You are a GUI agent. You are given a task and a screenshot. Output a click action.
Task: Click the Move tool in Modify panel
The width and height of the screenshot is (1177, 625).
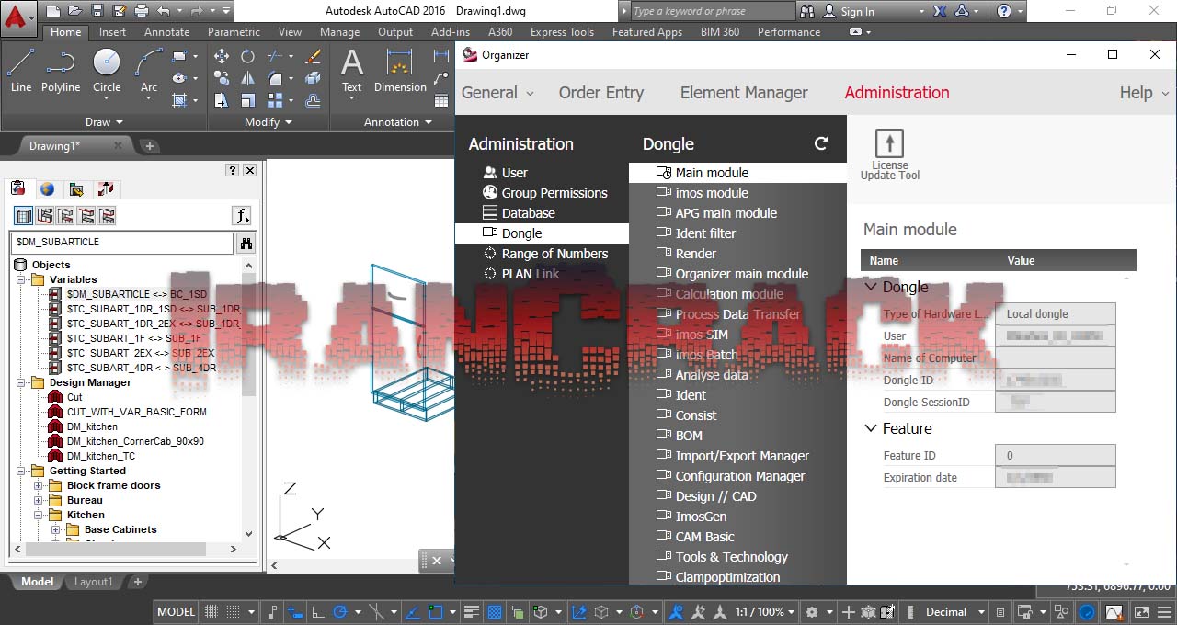(x=222, y=56)
